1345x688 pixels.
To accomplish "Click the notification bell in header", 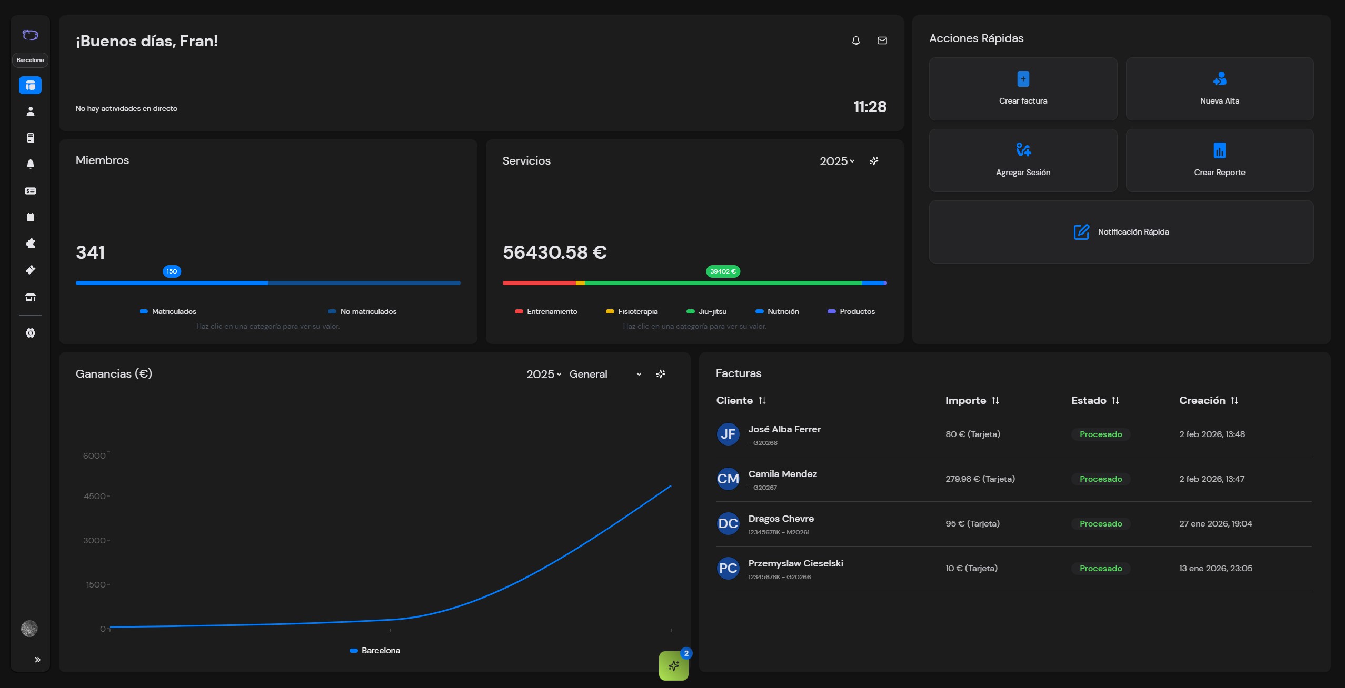I will (856, 41).
